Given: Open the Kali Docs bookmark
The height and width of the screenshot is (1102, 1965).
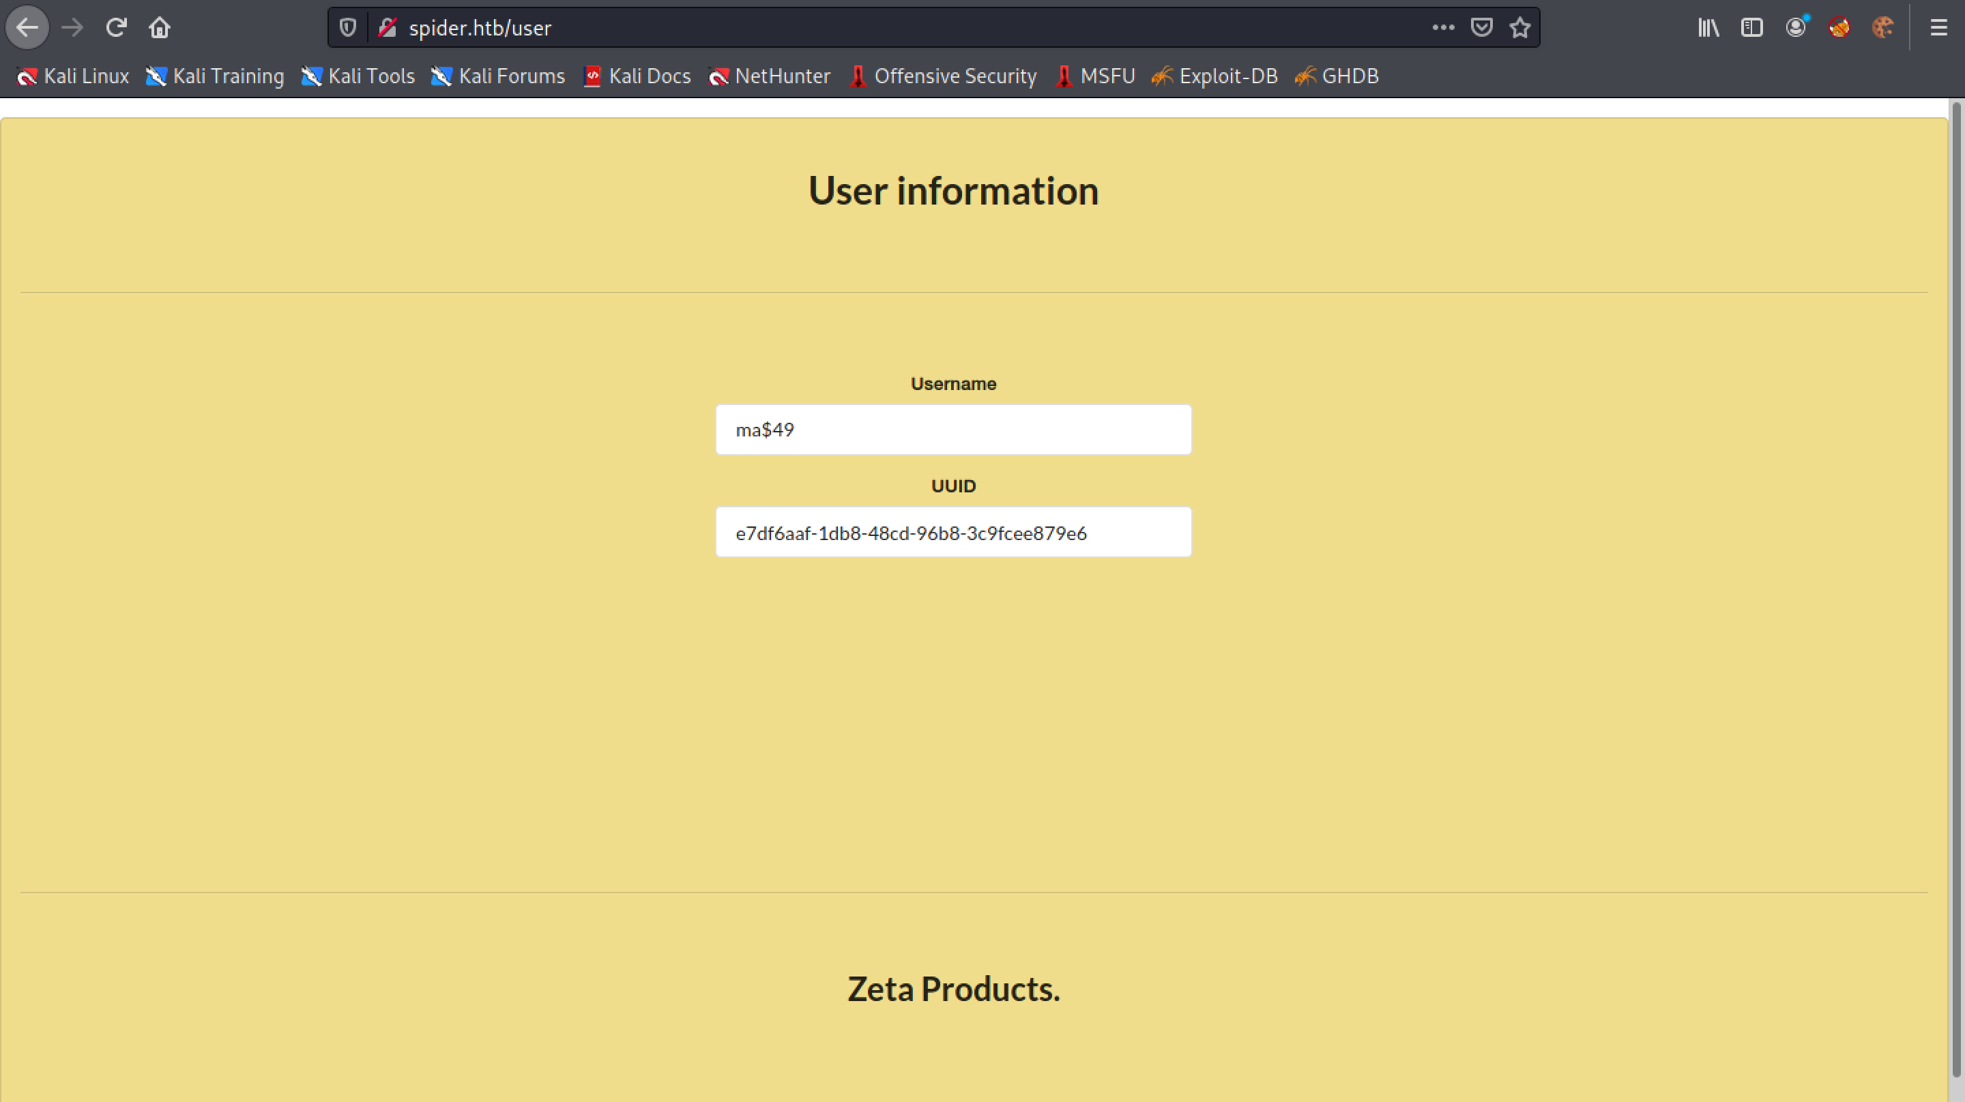Looking at the screenshot, I should point(637,76).
